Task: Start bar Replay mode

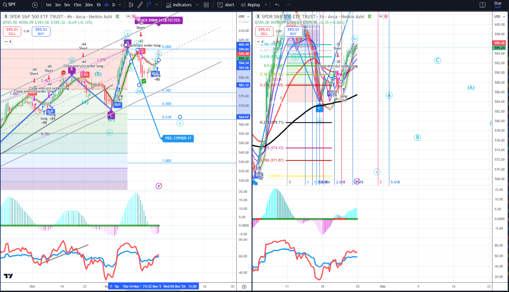Action: click(251, 5)
